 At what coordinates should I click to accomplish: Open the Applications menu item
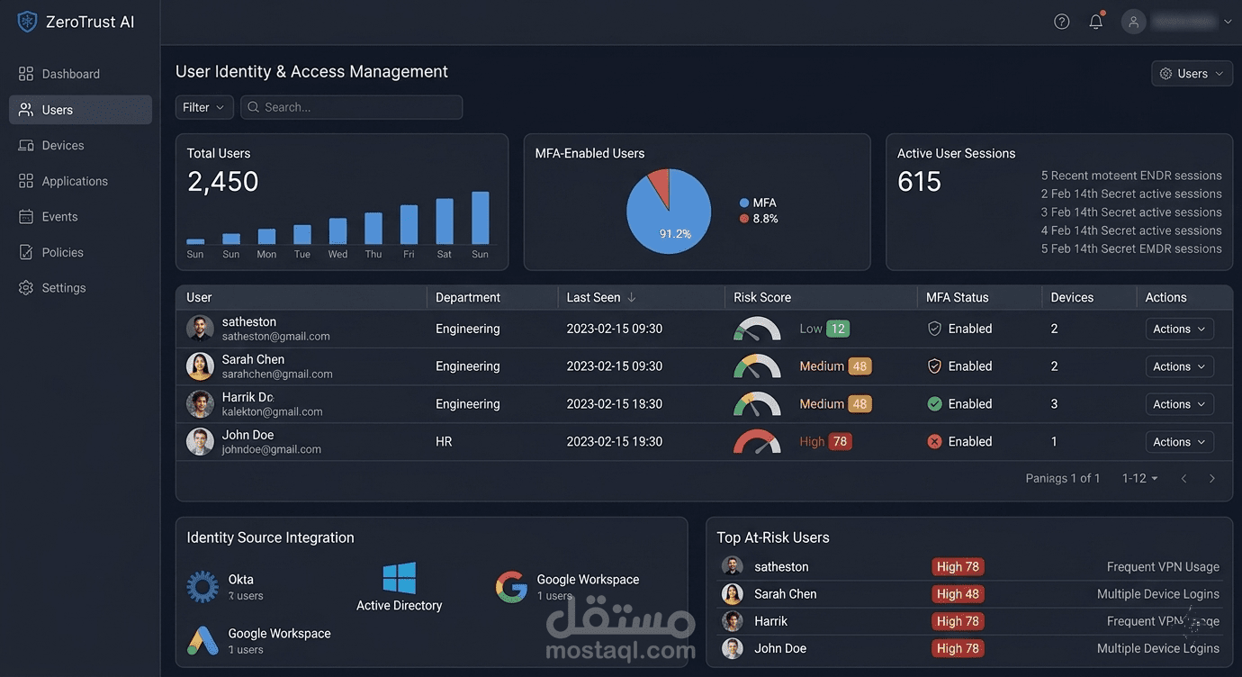(x=80, y=181)
